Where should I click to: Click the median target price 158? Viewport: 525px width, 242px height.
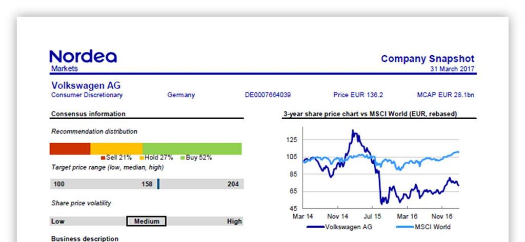click(147, 184)
